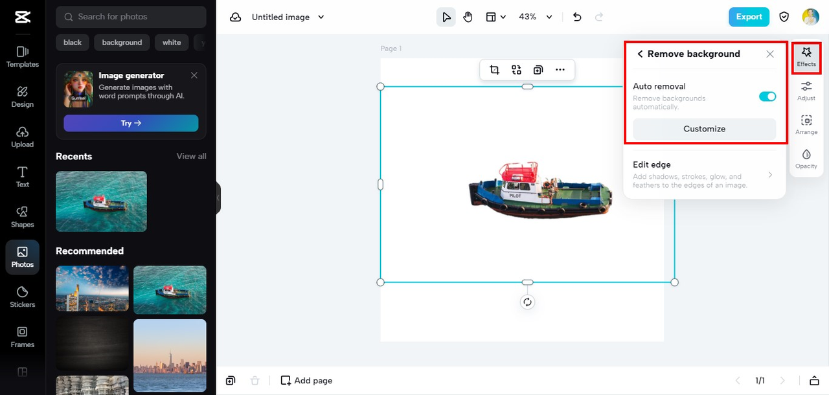Open the user profile avatar
Screen dimensions: 829x395
point(811,17)
